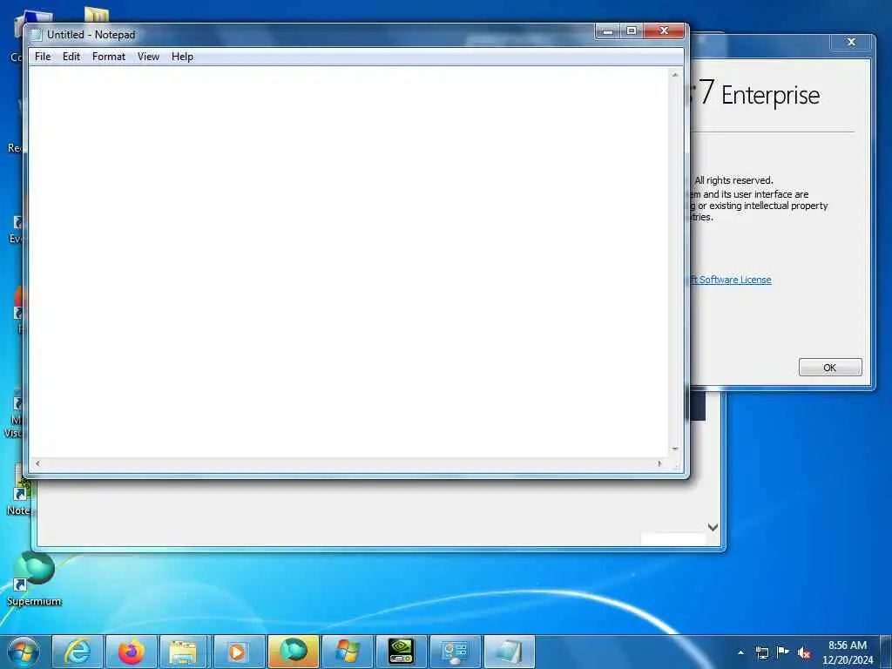Image resolution: width=892 pixels, height=669 pixels.
Task: Open the clock showing 8:56 AM
Action: coord(848,652)
